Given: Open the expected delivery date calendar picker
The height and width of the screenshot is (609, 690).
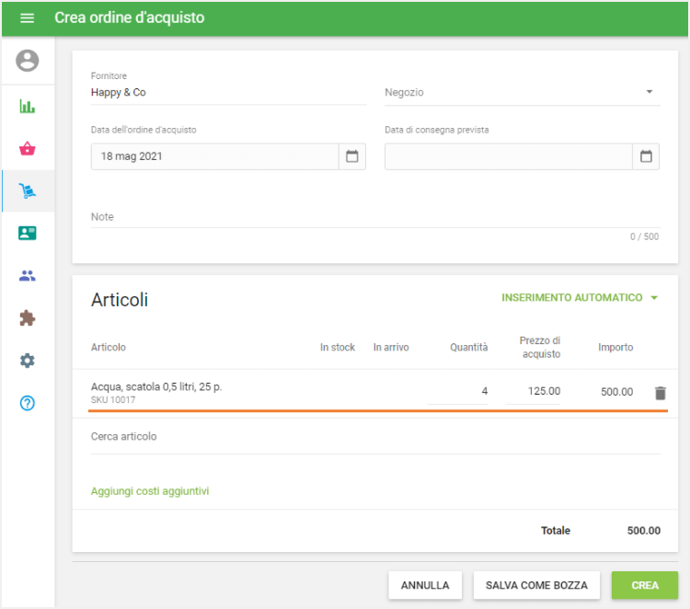Looking at the screenshot, I should [x=646, y=156].
